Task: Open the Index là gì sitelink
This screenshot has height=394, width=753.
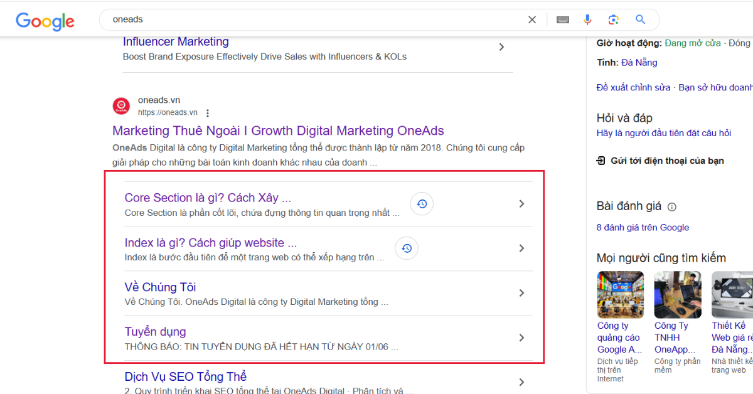Action: point(211,243)
